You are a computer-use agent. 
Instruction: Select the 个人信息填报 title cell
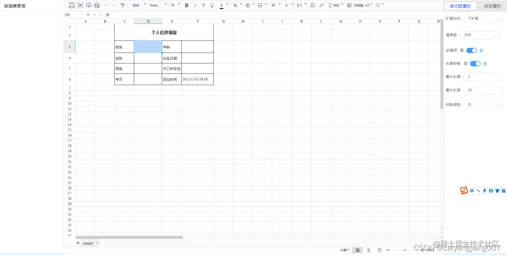point(164,32)
